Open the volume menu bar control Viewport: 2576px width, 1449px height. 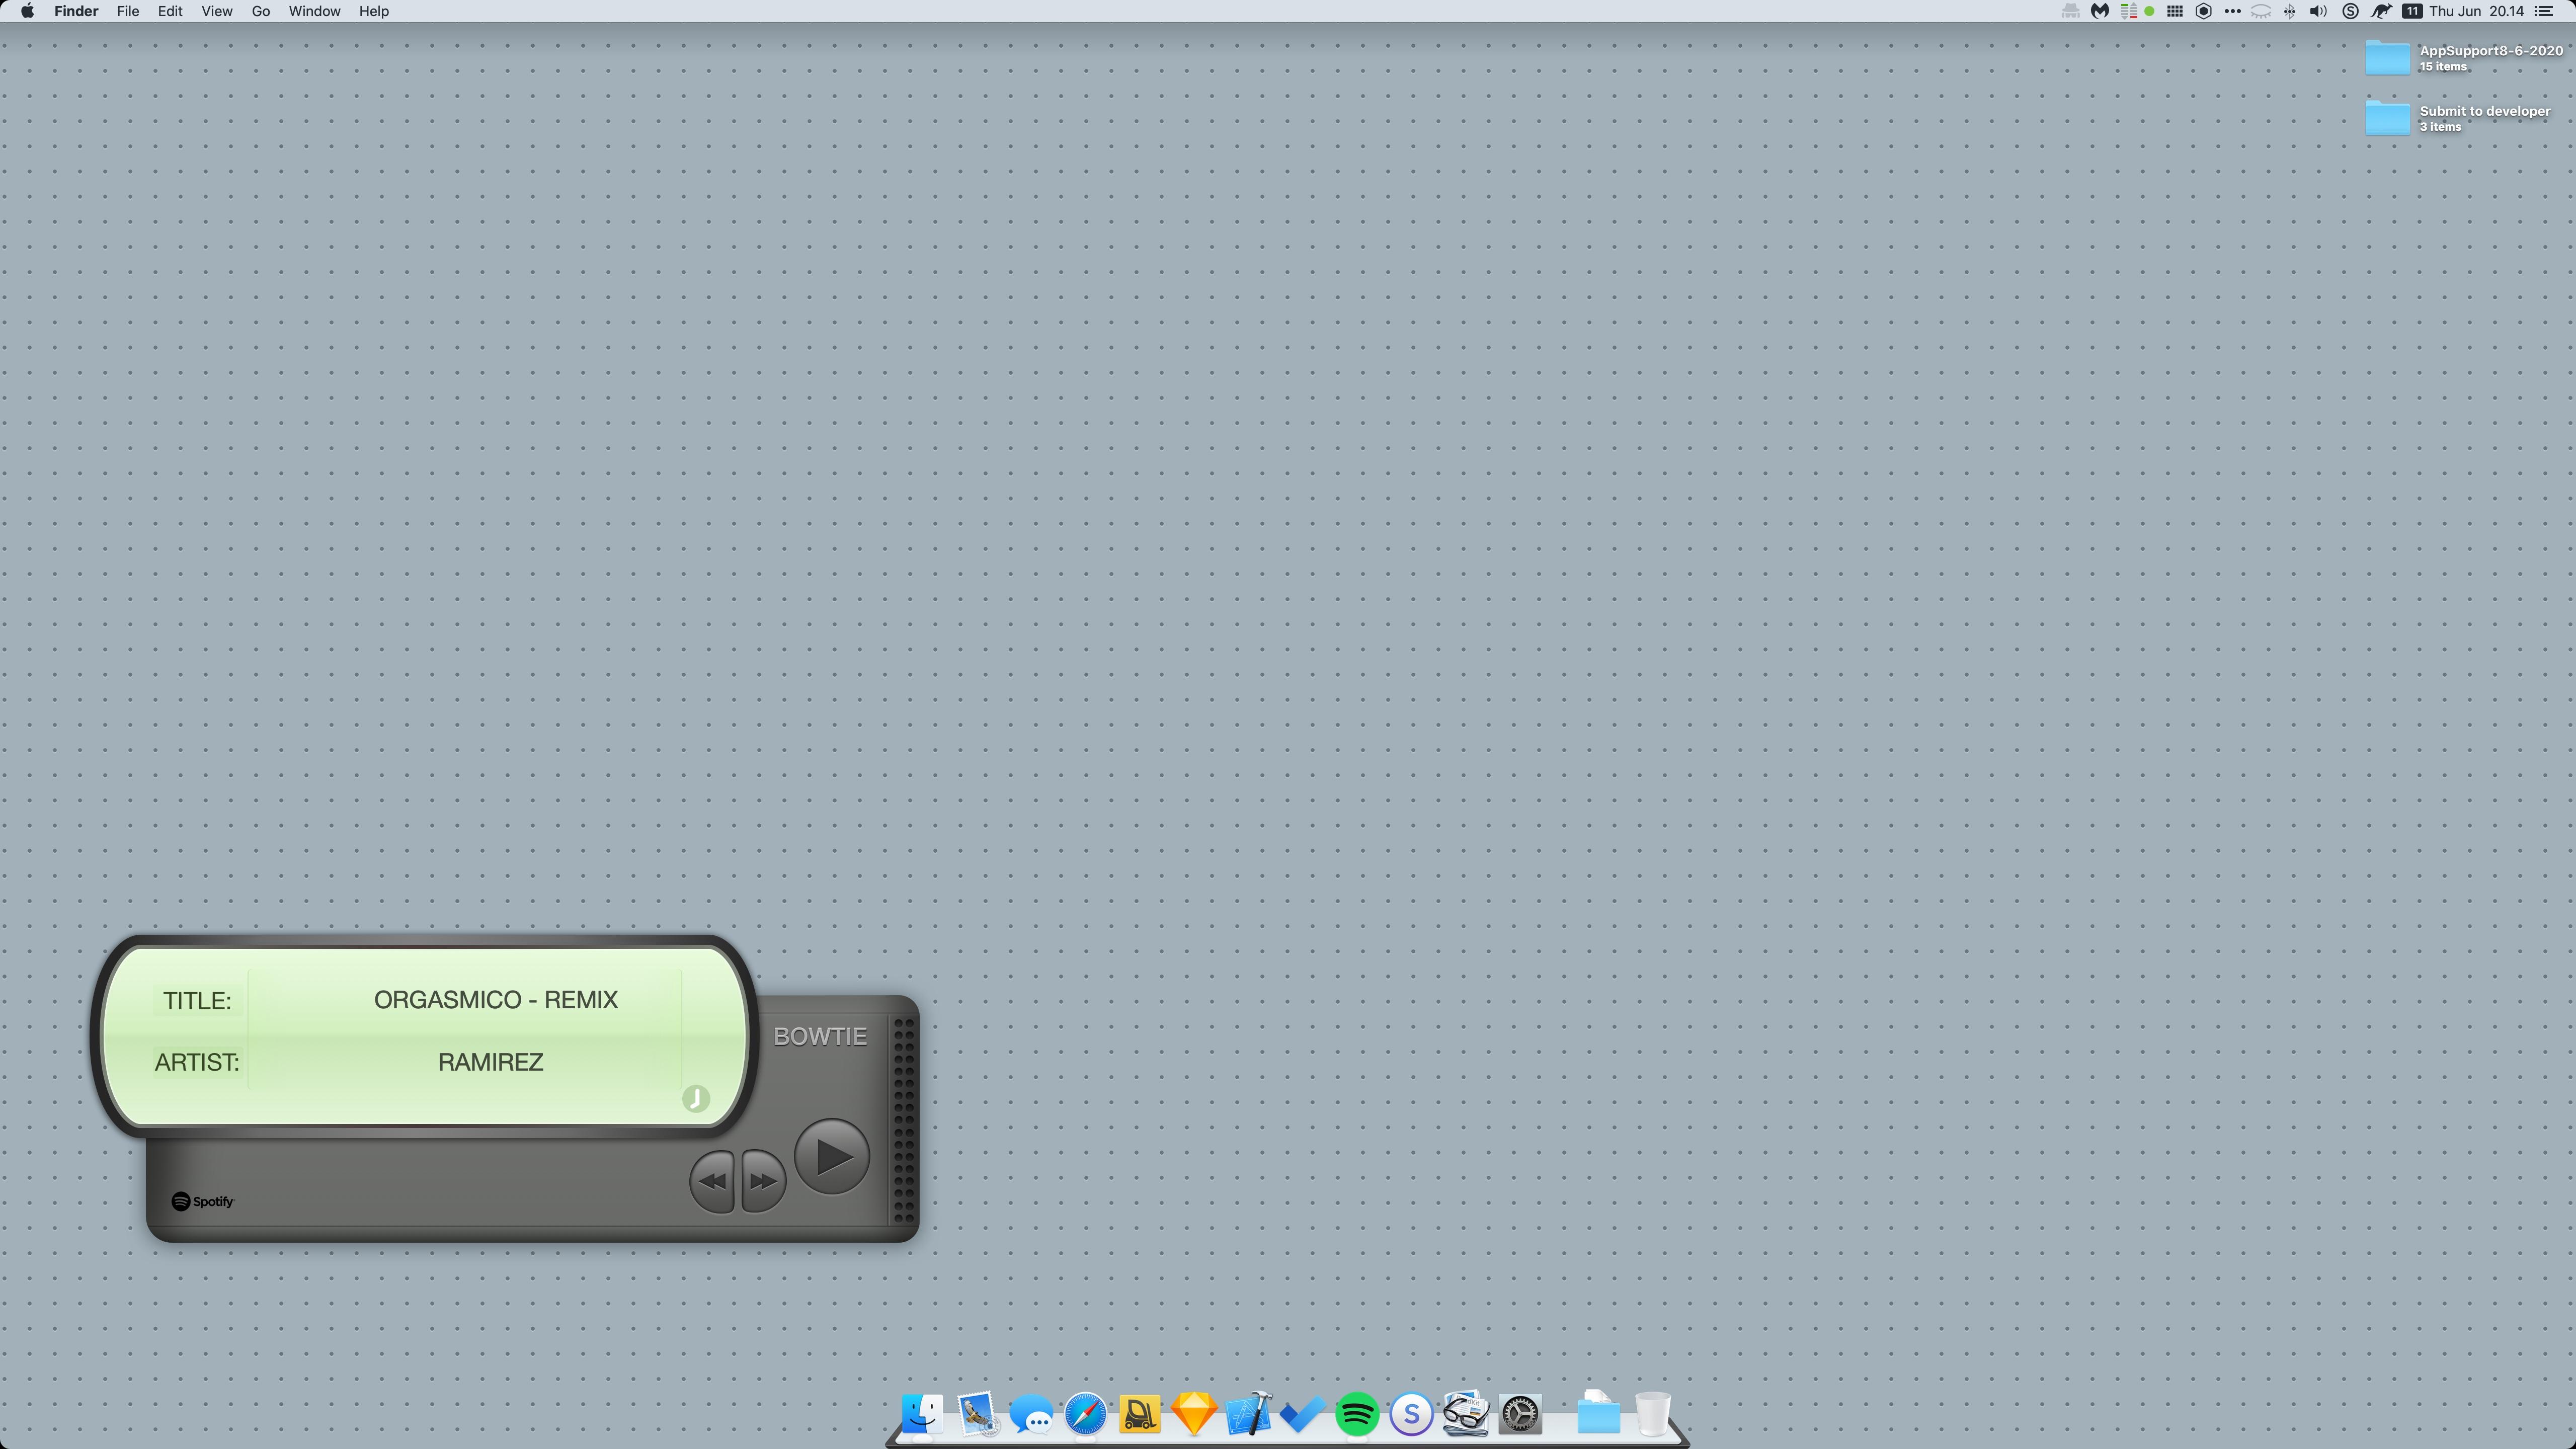2318,11
